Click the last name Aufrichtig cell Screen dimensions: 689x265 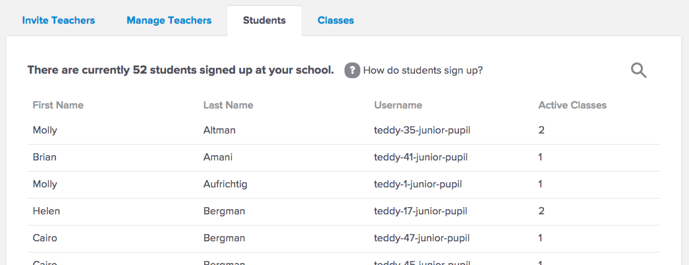225,184
